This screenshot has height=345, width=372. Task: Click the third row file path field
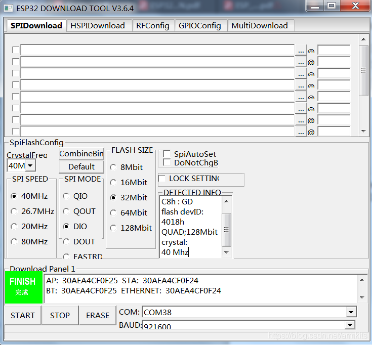click(x=157, y=73)
